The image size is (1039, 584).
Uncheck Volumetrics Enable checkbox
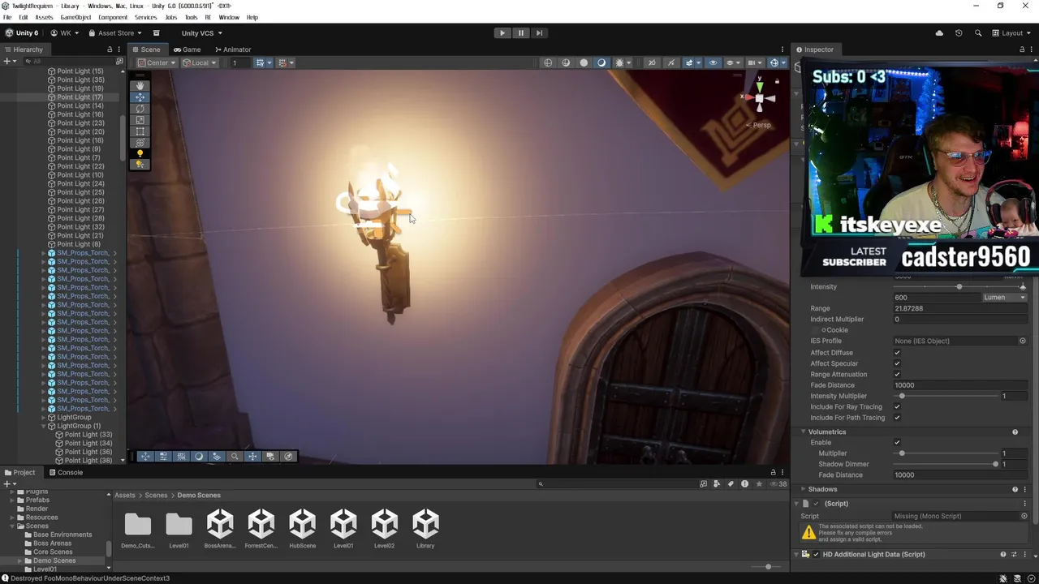(897, 443)
